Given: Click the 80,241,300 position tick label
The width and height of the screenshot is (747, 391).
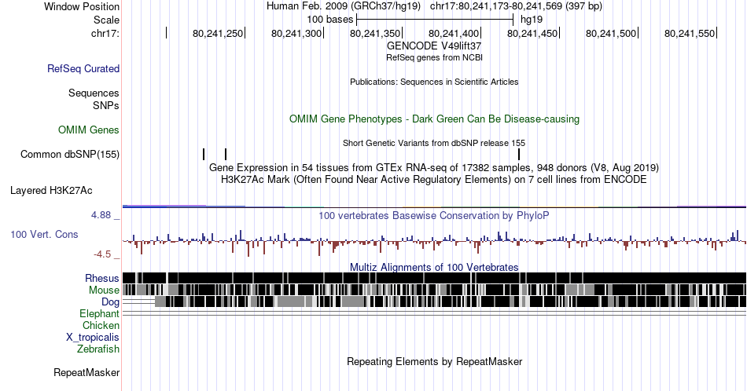Looking at the screenshot, I should [296, 33].
